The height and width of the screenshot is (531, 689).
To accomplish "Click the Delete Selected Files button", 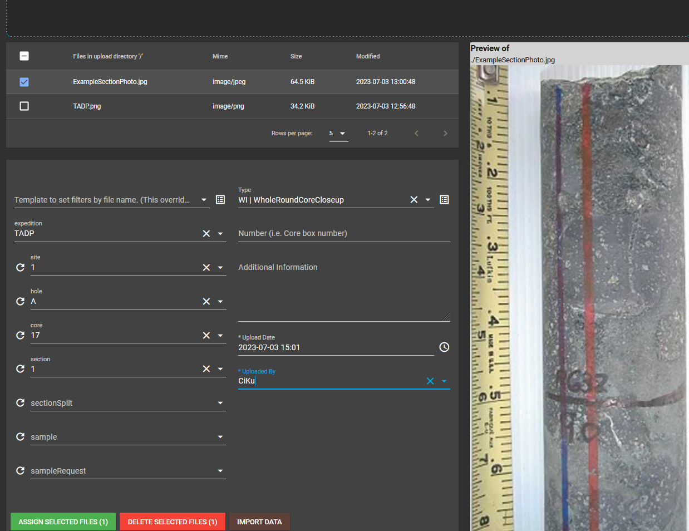I will (173, 522).
